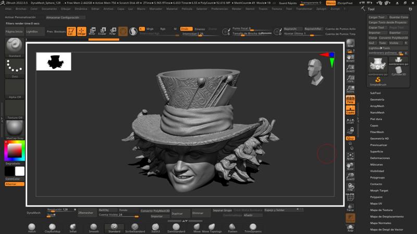This screenshot has width=417, height=234.
Task: Expand the SubTool palette section
Action: (x=375, y=93)
